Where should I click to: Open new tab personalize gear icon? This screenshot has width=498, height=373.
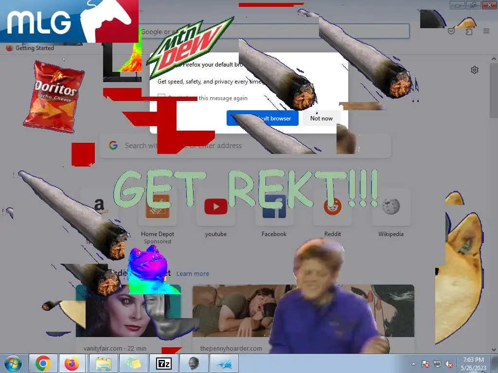click(475, 70)
